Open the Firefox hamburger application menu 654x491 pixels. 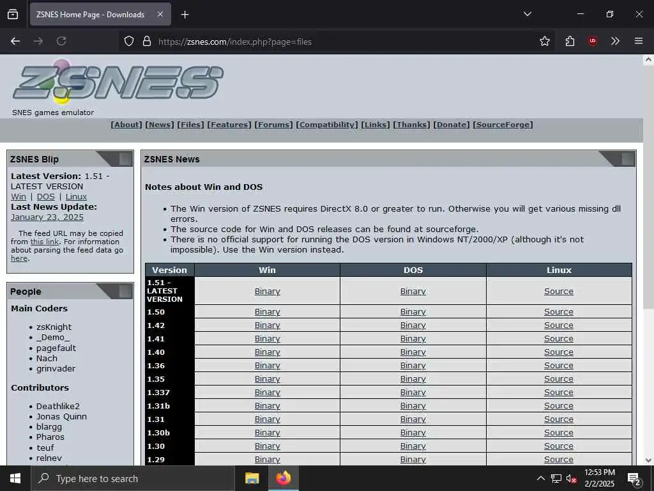pos(639,41)
